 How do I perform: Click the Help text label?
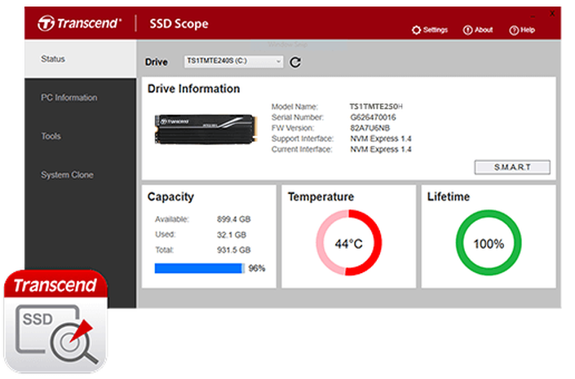(x=528, y=30)
